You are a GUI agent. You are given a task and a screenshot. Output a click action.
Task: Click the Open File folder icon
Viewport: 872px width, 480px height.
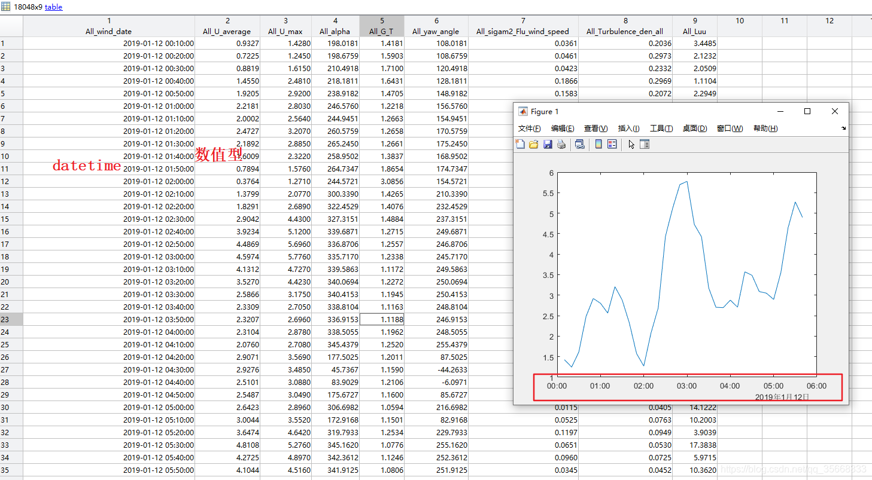click(x=533, y=144)
